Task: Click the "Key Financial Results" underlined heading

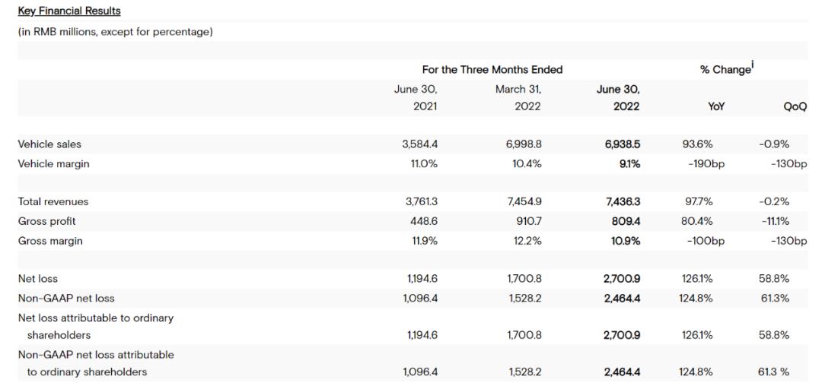Action: [68, 11]
